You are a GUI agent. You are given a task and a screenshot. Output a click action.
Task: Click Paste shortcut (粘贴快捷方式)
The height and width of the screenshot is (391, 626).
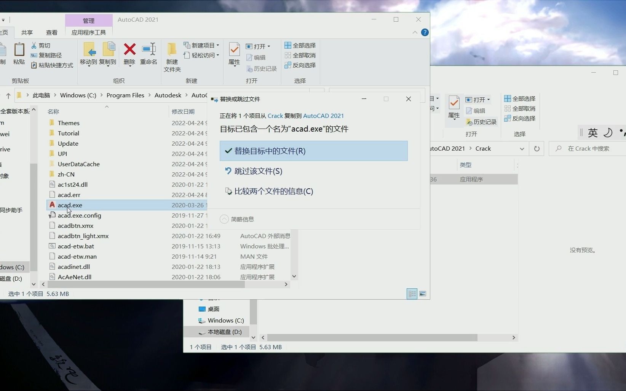click(52, 65)
